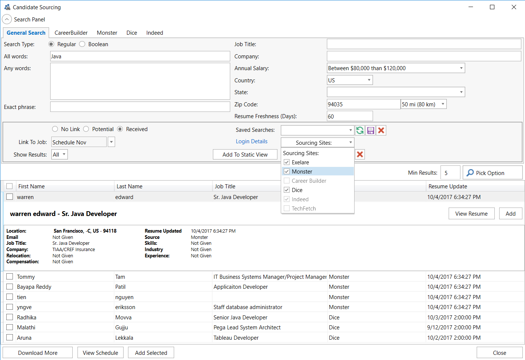Click into the Job Title input field
525x360 pixels.
(424, 44)
